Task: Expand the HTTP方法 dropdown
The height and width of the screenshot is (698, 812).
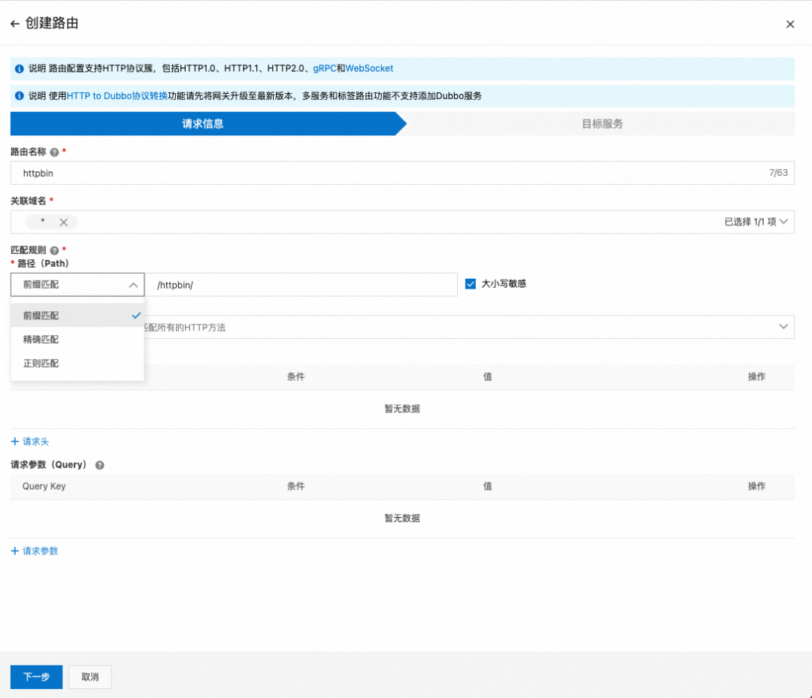Action: pyautogui.click(x=783, y=327)
